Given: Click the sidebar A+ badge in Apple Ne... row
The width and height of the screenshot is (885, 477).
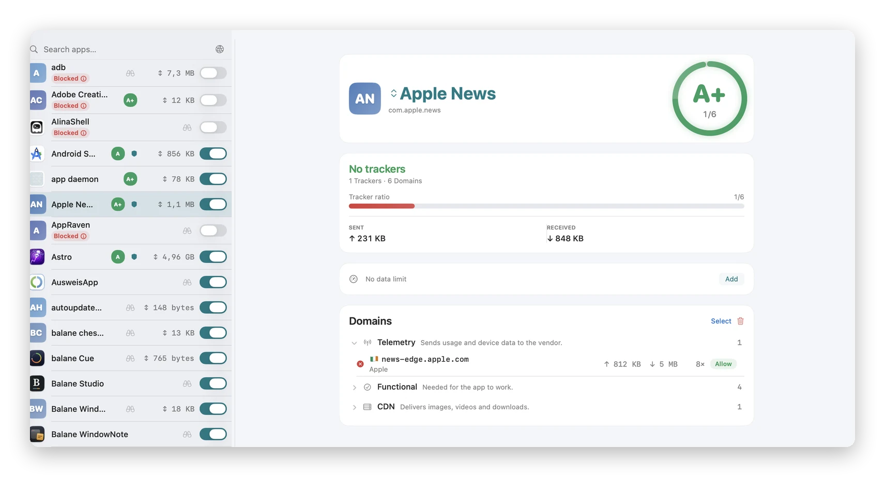Looking at the screenshot, I should pyautogui.click(x=118, y=204).
